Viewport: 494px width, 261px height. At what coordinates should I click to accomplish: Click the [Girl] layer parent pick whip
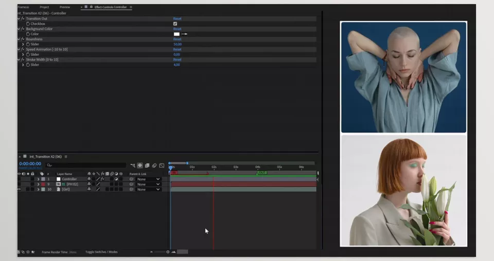click(131, 189)
